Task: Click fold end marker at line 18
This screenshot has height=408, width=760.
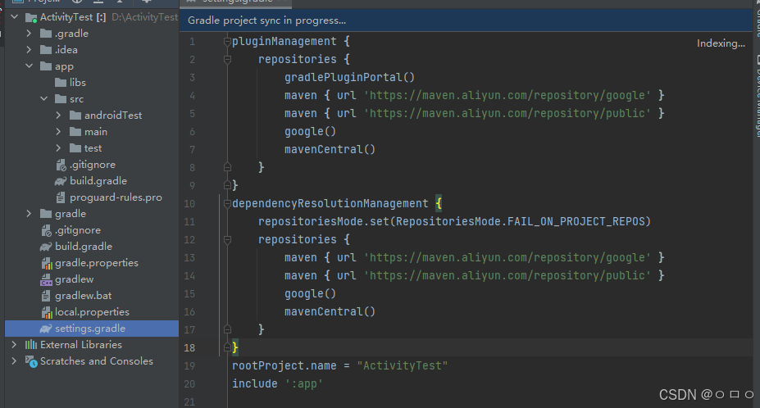Action: [227, 347]
